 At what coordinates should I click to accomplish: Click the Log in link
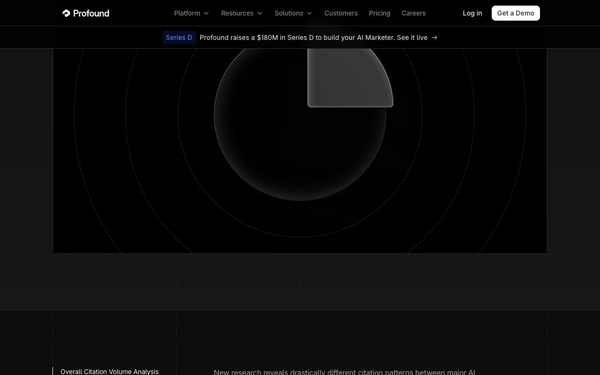472,13
